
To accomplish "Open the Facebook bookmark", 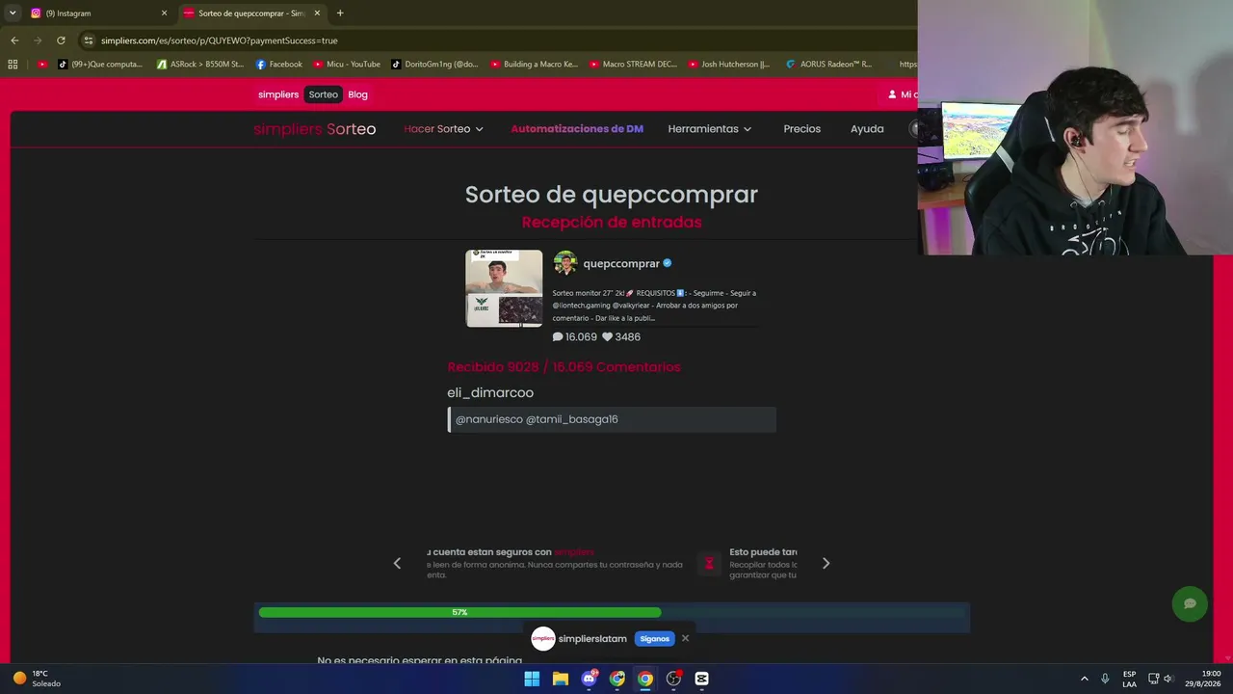I will [279, 65].
